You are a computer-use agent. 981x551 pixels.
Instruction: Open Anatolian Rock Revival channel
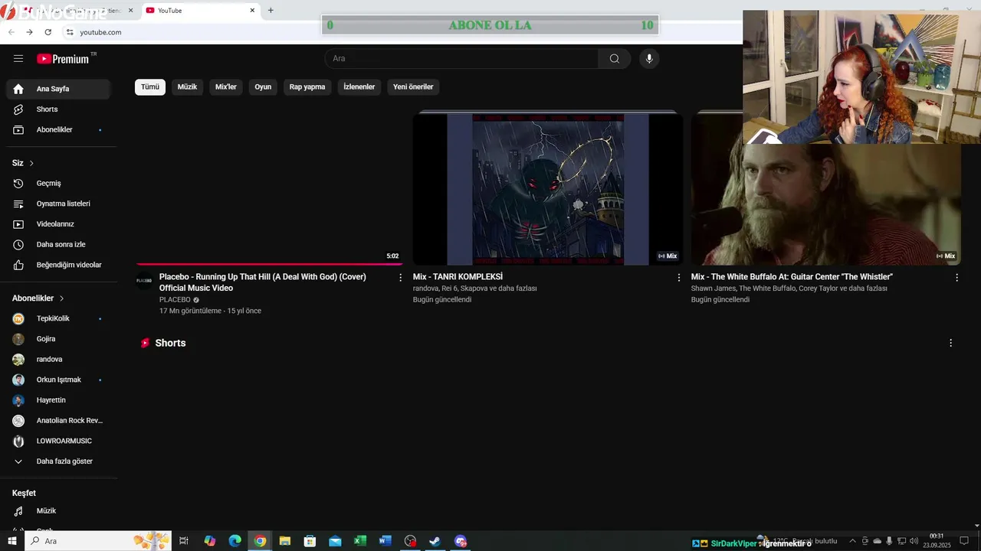pyautogui.click(x=58, y=421)
